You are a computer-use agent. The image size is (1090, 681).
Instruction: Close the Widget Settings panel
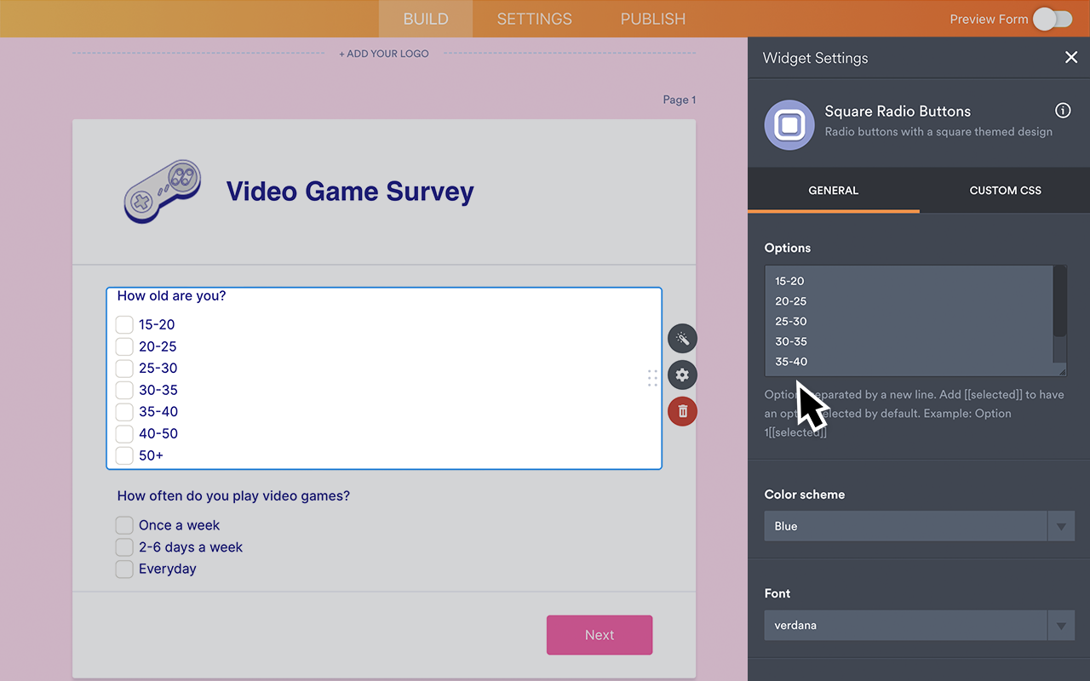[x=1071, y=57]
